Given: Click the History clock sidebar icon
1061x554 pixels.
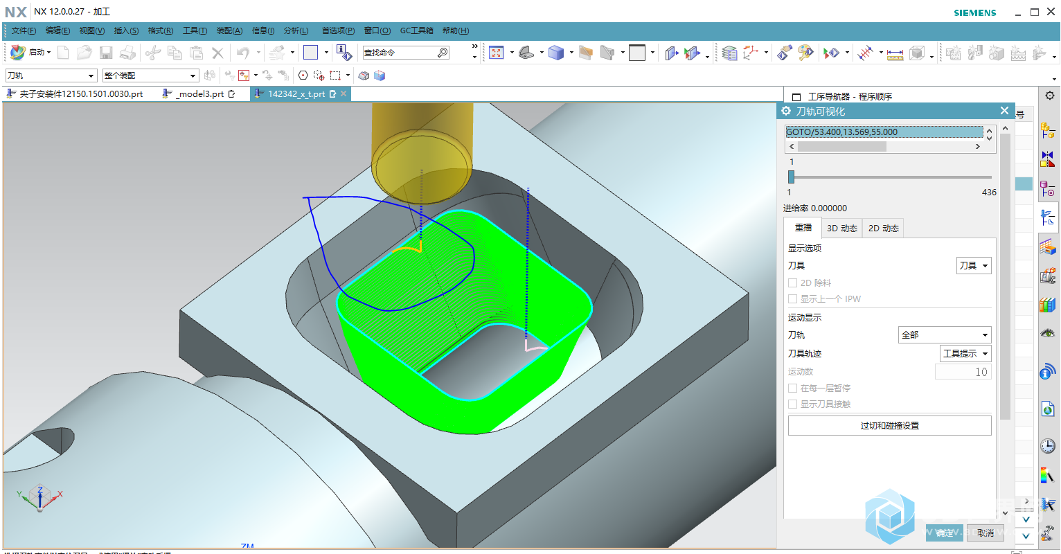Looking at the screenshot, I should (x=1048, y=446).
